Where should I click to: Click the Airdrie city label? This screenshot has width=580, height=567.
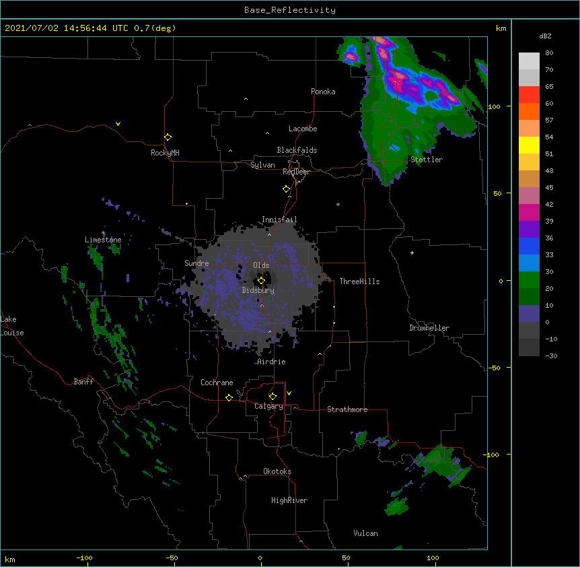[271, 362]
